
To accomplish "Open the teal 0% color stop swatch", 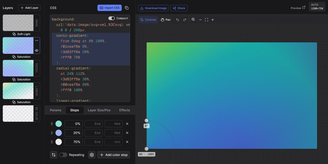I will click(59, 124).
